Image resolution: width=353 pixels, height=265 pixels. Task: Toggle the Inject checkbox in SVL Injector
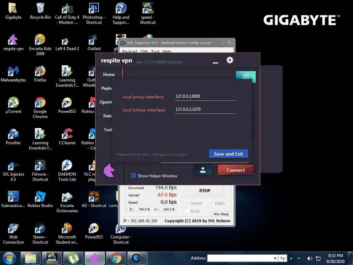[x=211, y=203]
